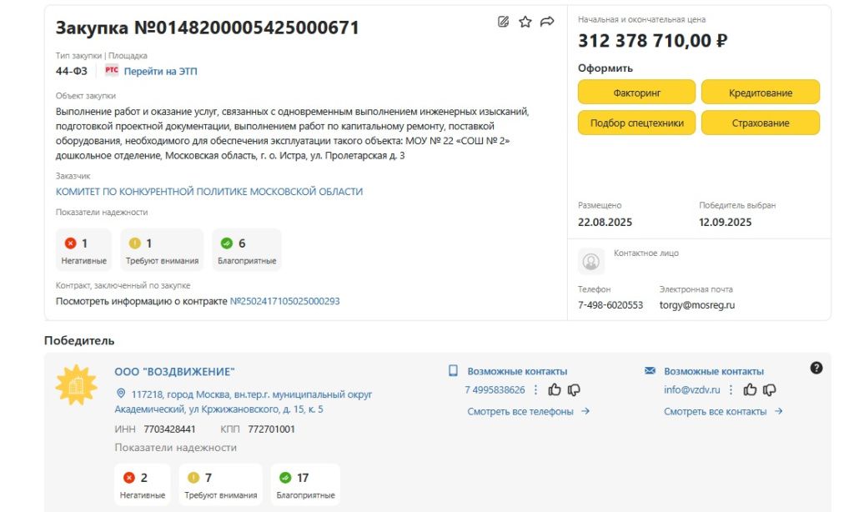Screen dimensions: 854x512
Task: Click the share arrow icon
Action: 547,22
